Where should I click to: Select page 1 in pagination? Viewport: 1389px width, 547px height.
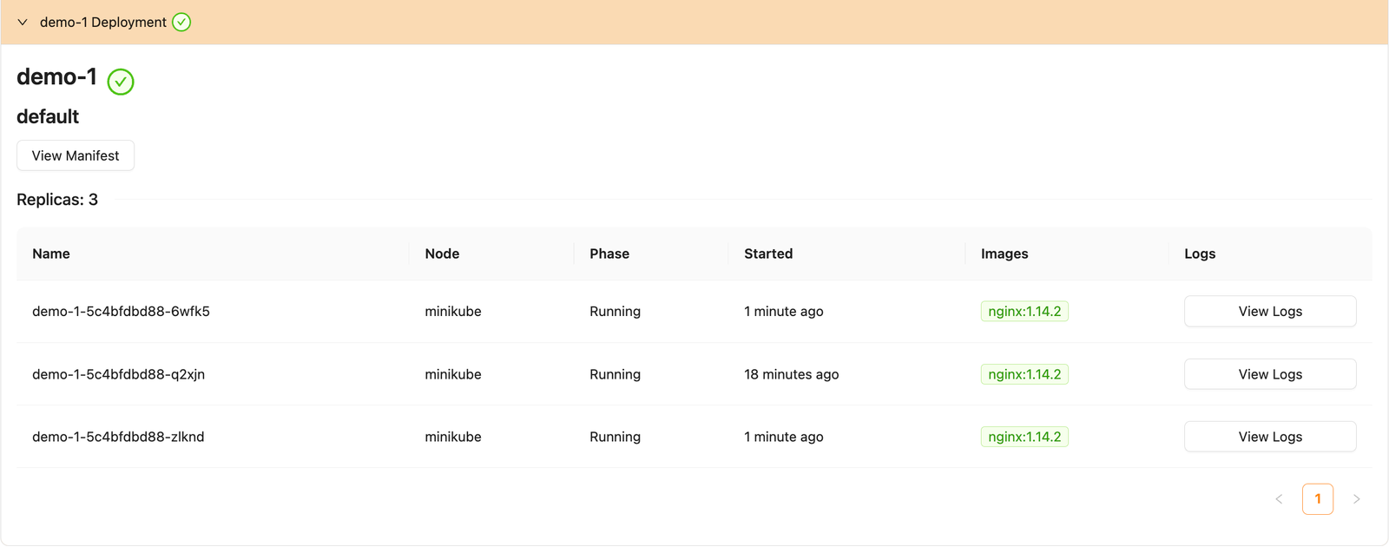click(1317, 499)
